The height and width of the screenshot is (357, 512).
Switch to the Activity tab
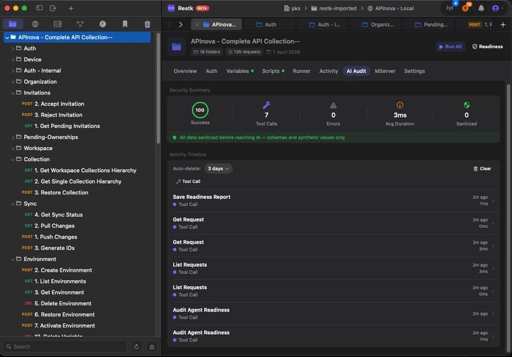(x=328, y=71)
